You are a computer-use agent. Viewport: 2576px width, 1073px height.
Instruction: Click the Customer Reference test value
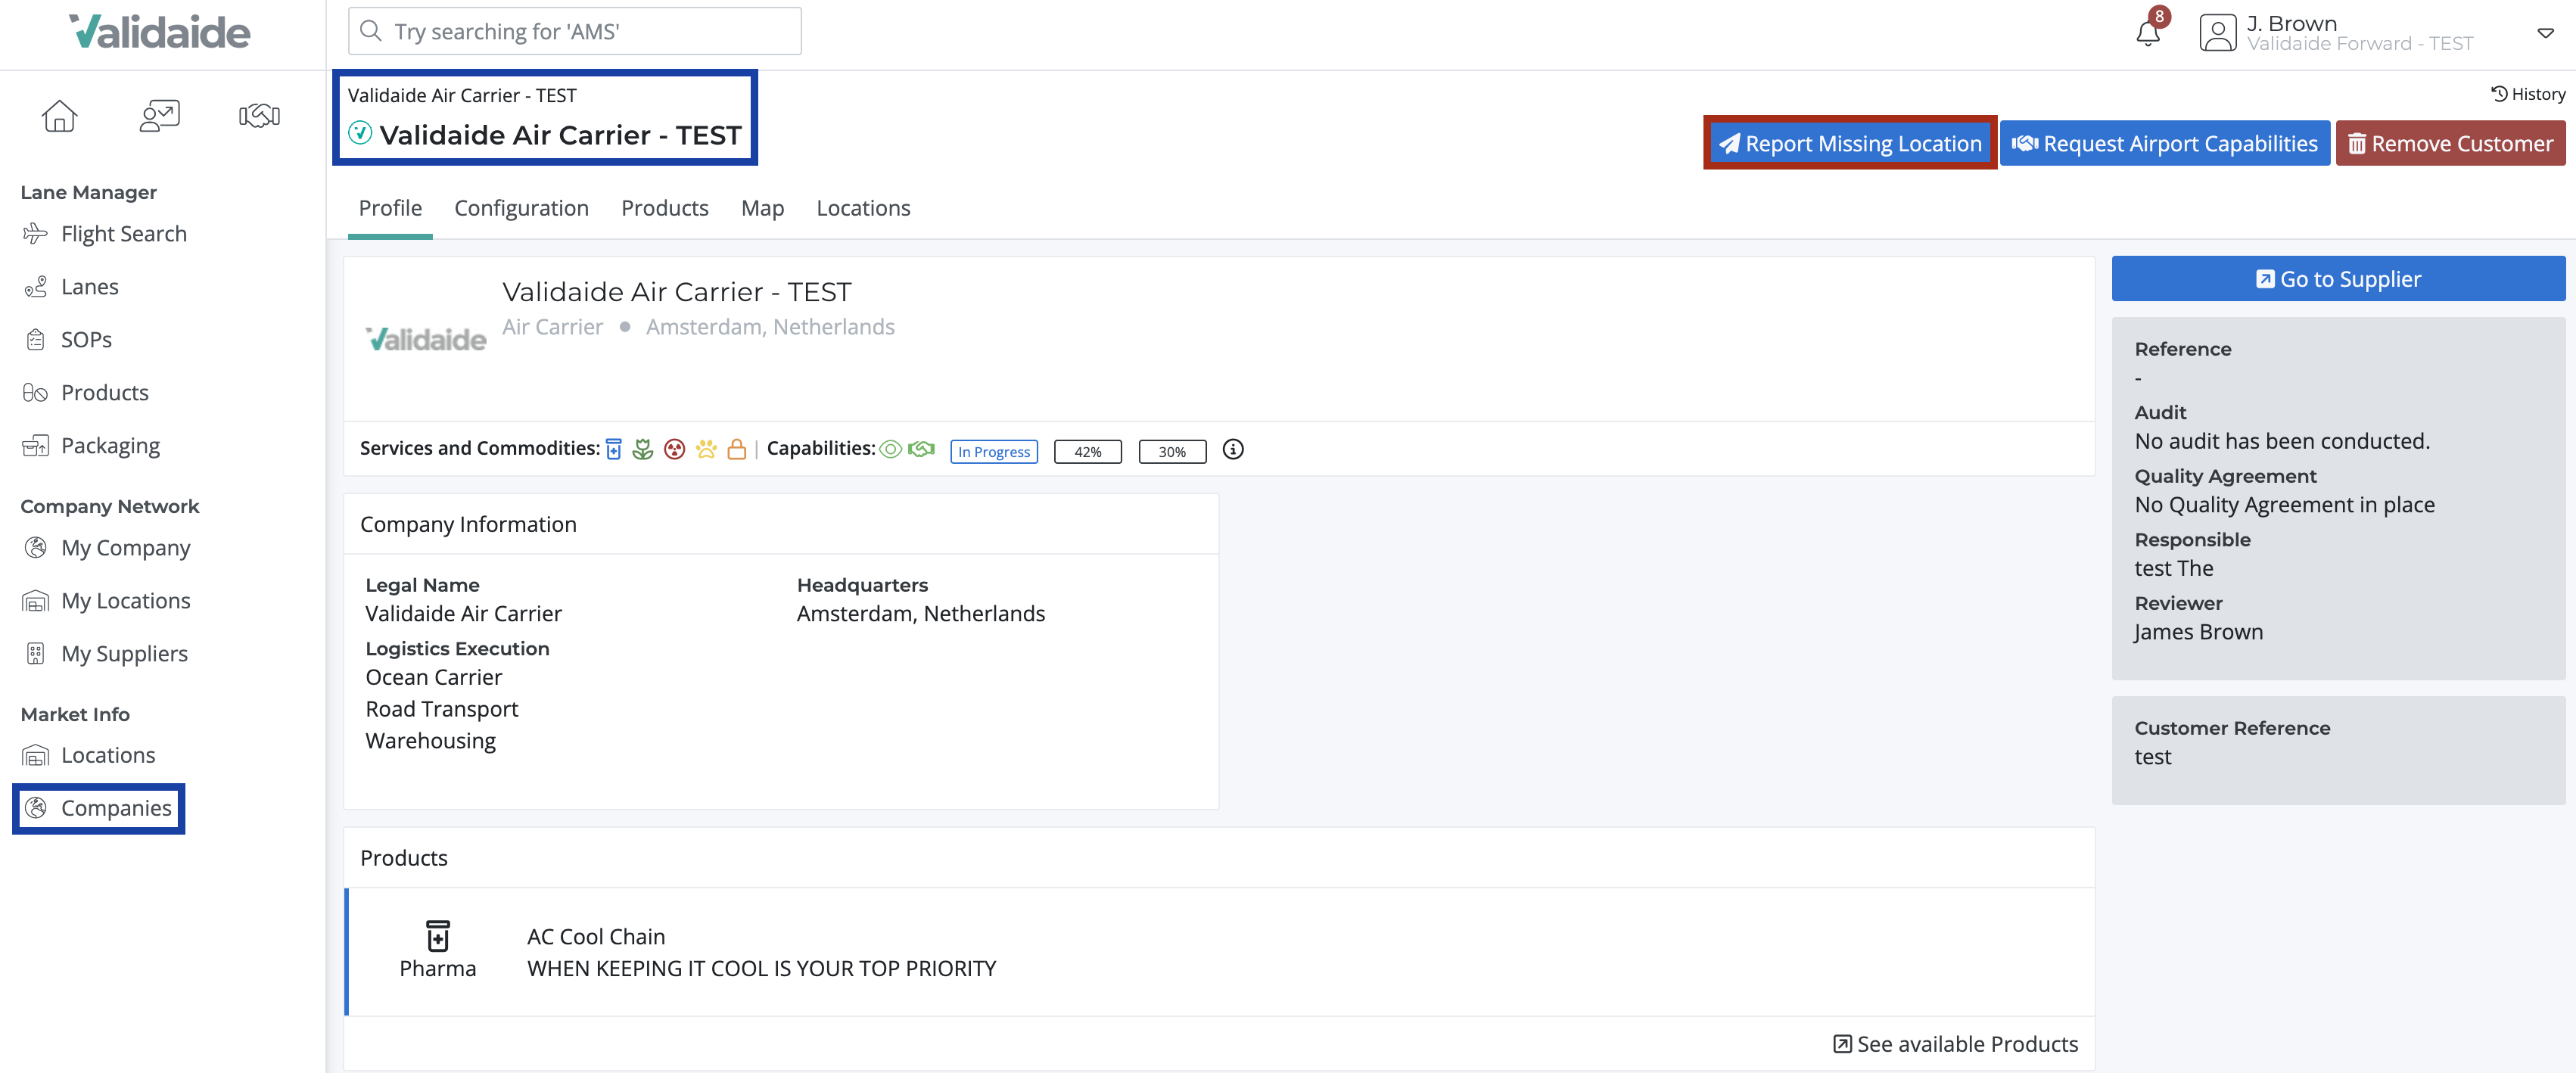2153,756
